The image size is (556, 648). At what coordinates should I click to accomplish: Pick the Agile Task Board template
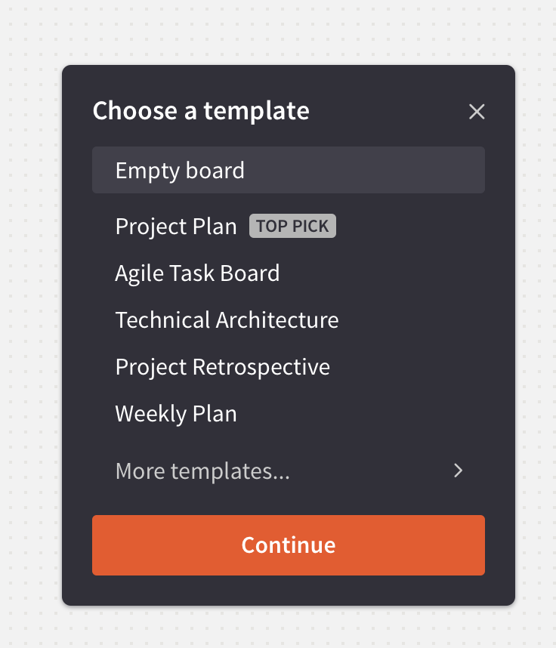pos(197,273)
